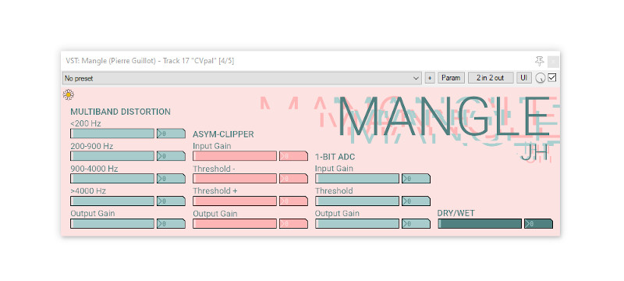Click the Param button
624x281 pixels.
[451, 78]
